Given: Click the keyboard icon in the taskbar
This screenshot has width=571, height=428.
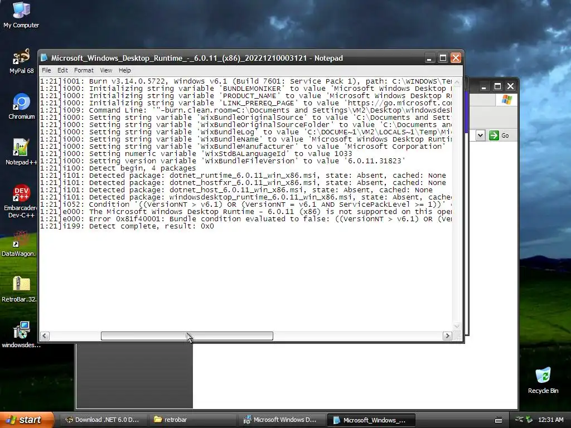Looking at the screenshot, I should (499, 420).
